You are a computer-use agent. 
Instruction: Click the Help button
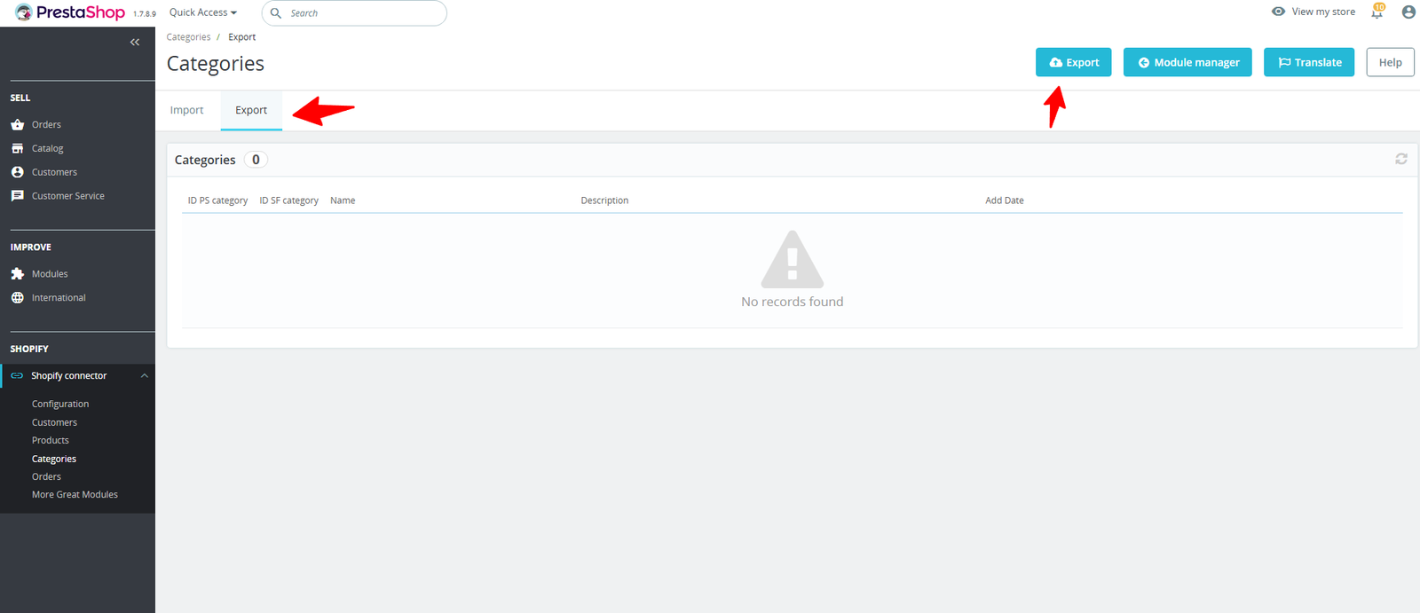(x=1390, y=62)
